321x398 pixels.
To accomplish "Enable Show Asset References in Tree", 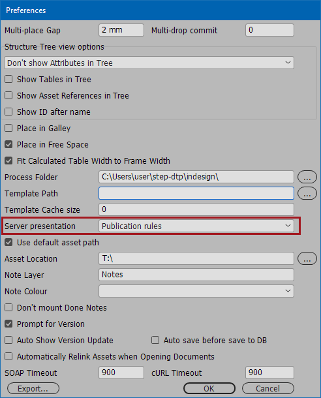I will (x=8, y=95).
